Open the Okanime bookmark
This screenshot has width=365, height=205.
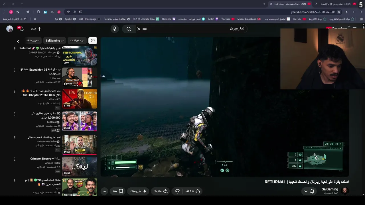(169, 19)
